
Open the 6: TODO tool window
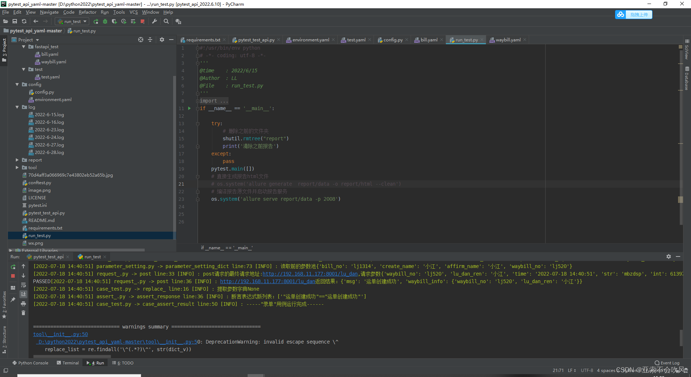(123, 363)
